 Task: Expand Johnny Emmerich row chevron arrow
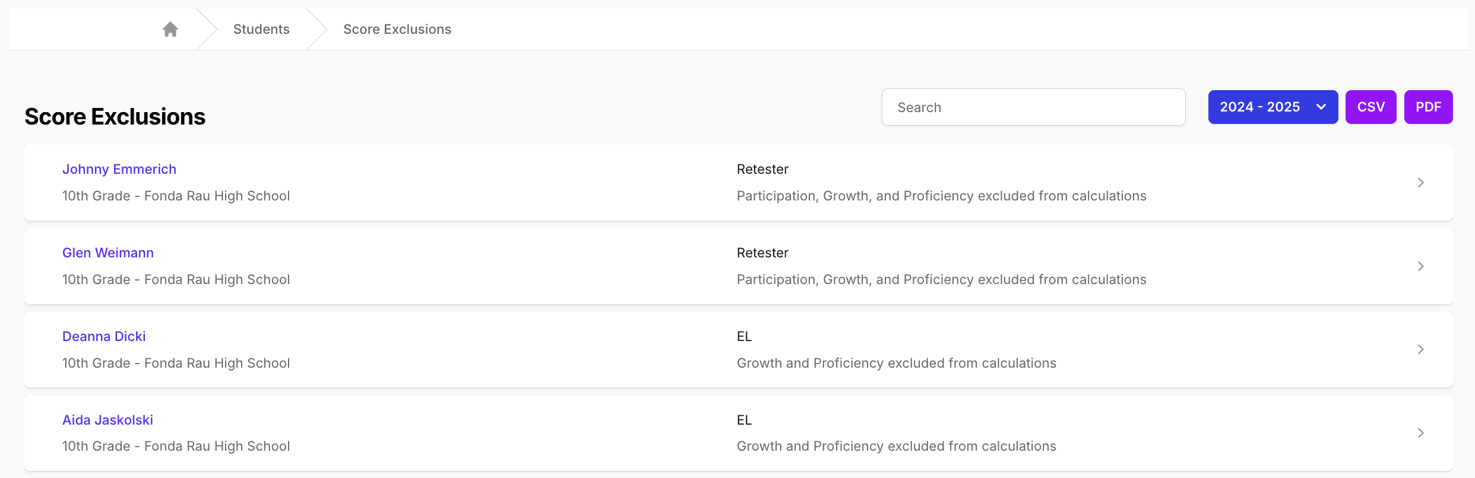(x=1420, y=183)
